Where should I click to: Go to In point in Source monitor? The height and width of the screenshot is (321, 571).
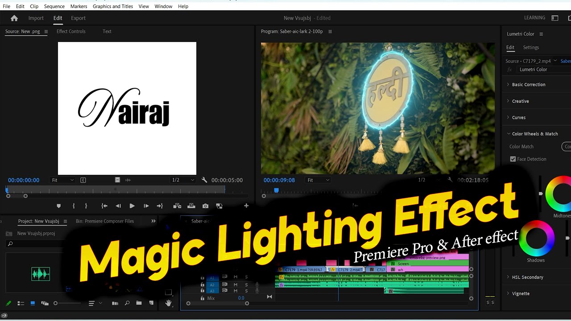point(104,206)
